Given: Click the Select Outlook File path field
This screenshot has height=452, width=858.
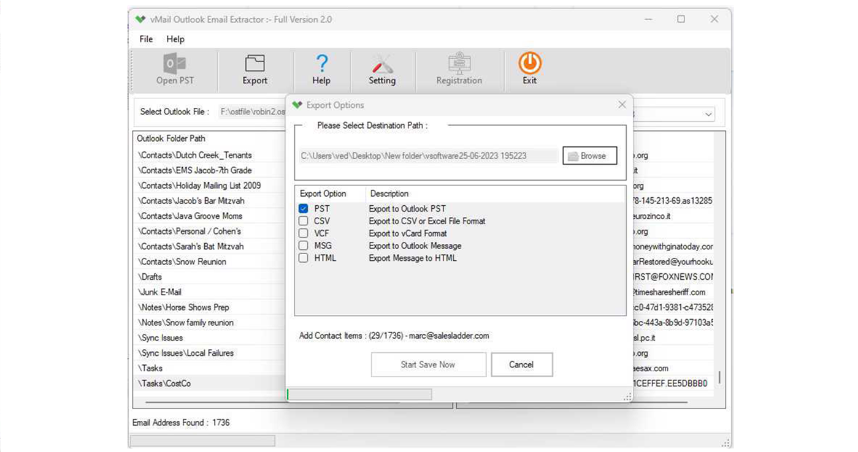Looking at the screenshot, I should coord(253,111).
